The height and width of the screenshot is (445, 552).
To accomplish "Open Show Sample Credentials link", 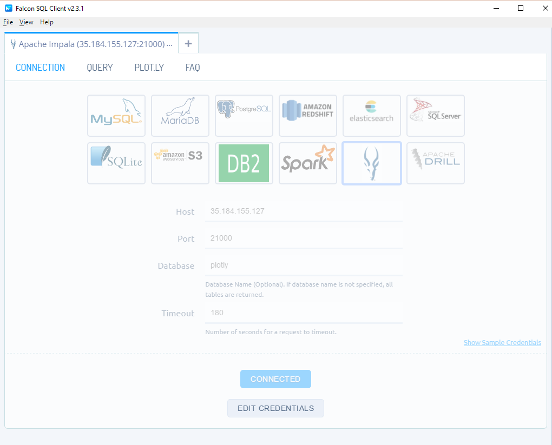I will coord(502,342).
